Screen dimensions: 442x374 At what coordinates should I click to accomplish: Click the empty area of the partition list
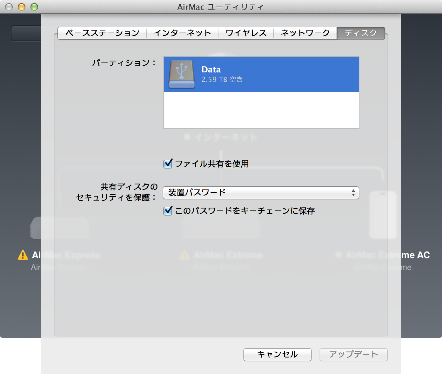[x=261, y=110]
